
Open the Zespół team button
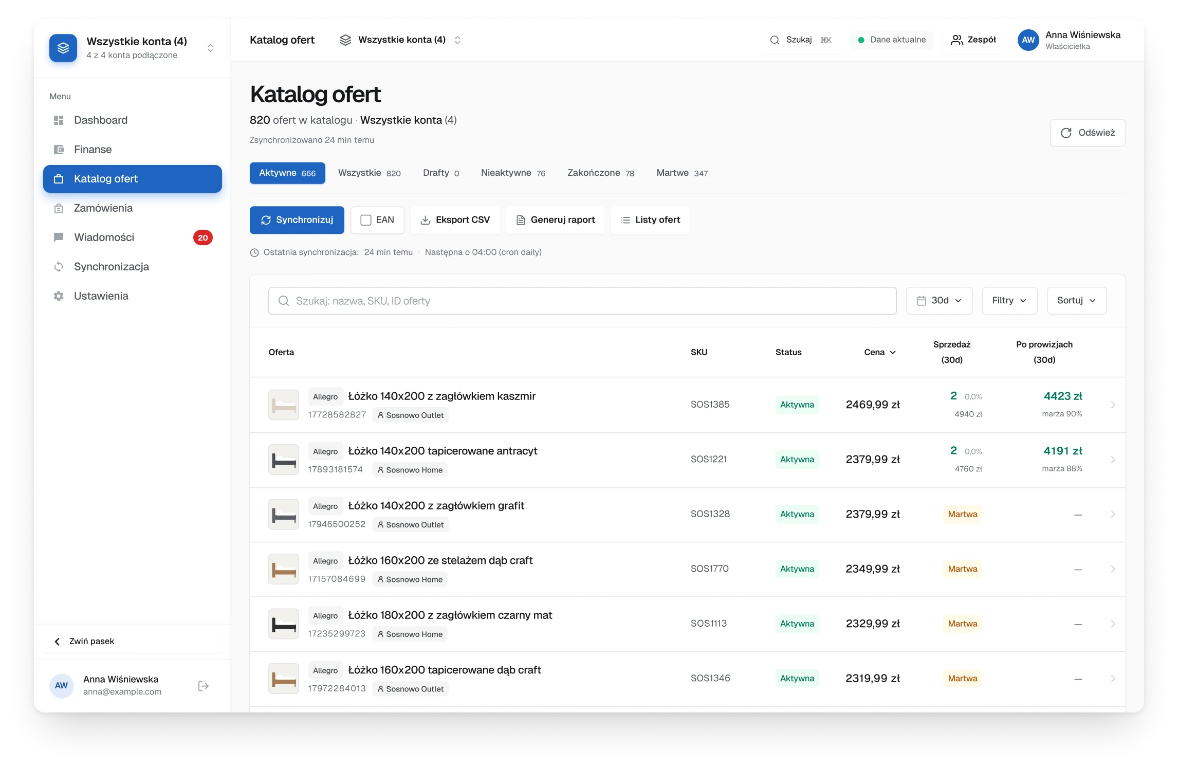click(x=973, y=40)
